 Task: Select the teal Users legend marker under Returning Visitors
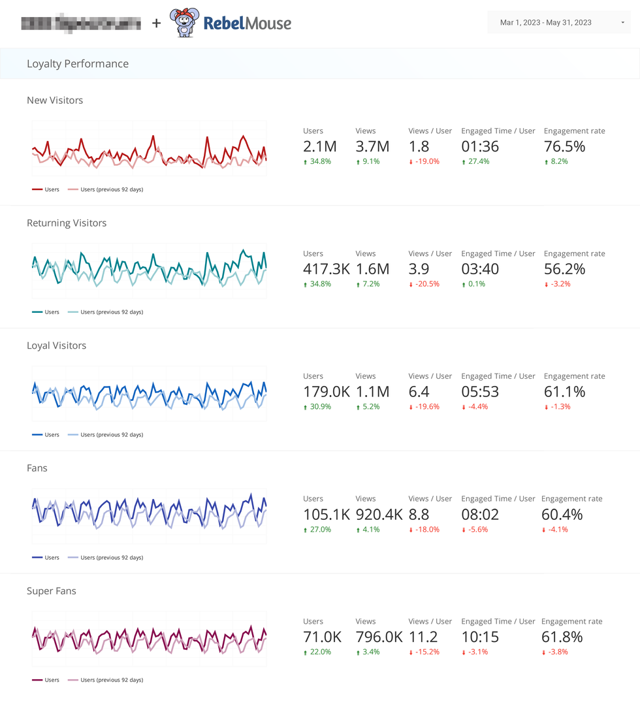tap(37, 312)
